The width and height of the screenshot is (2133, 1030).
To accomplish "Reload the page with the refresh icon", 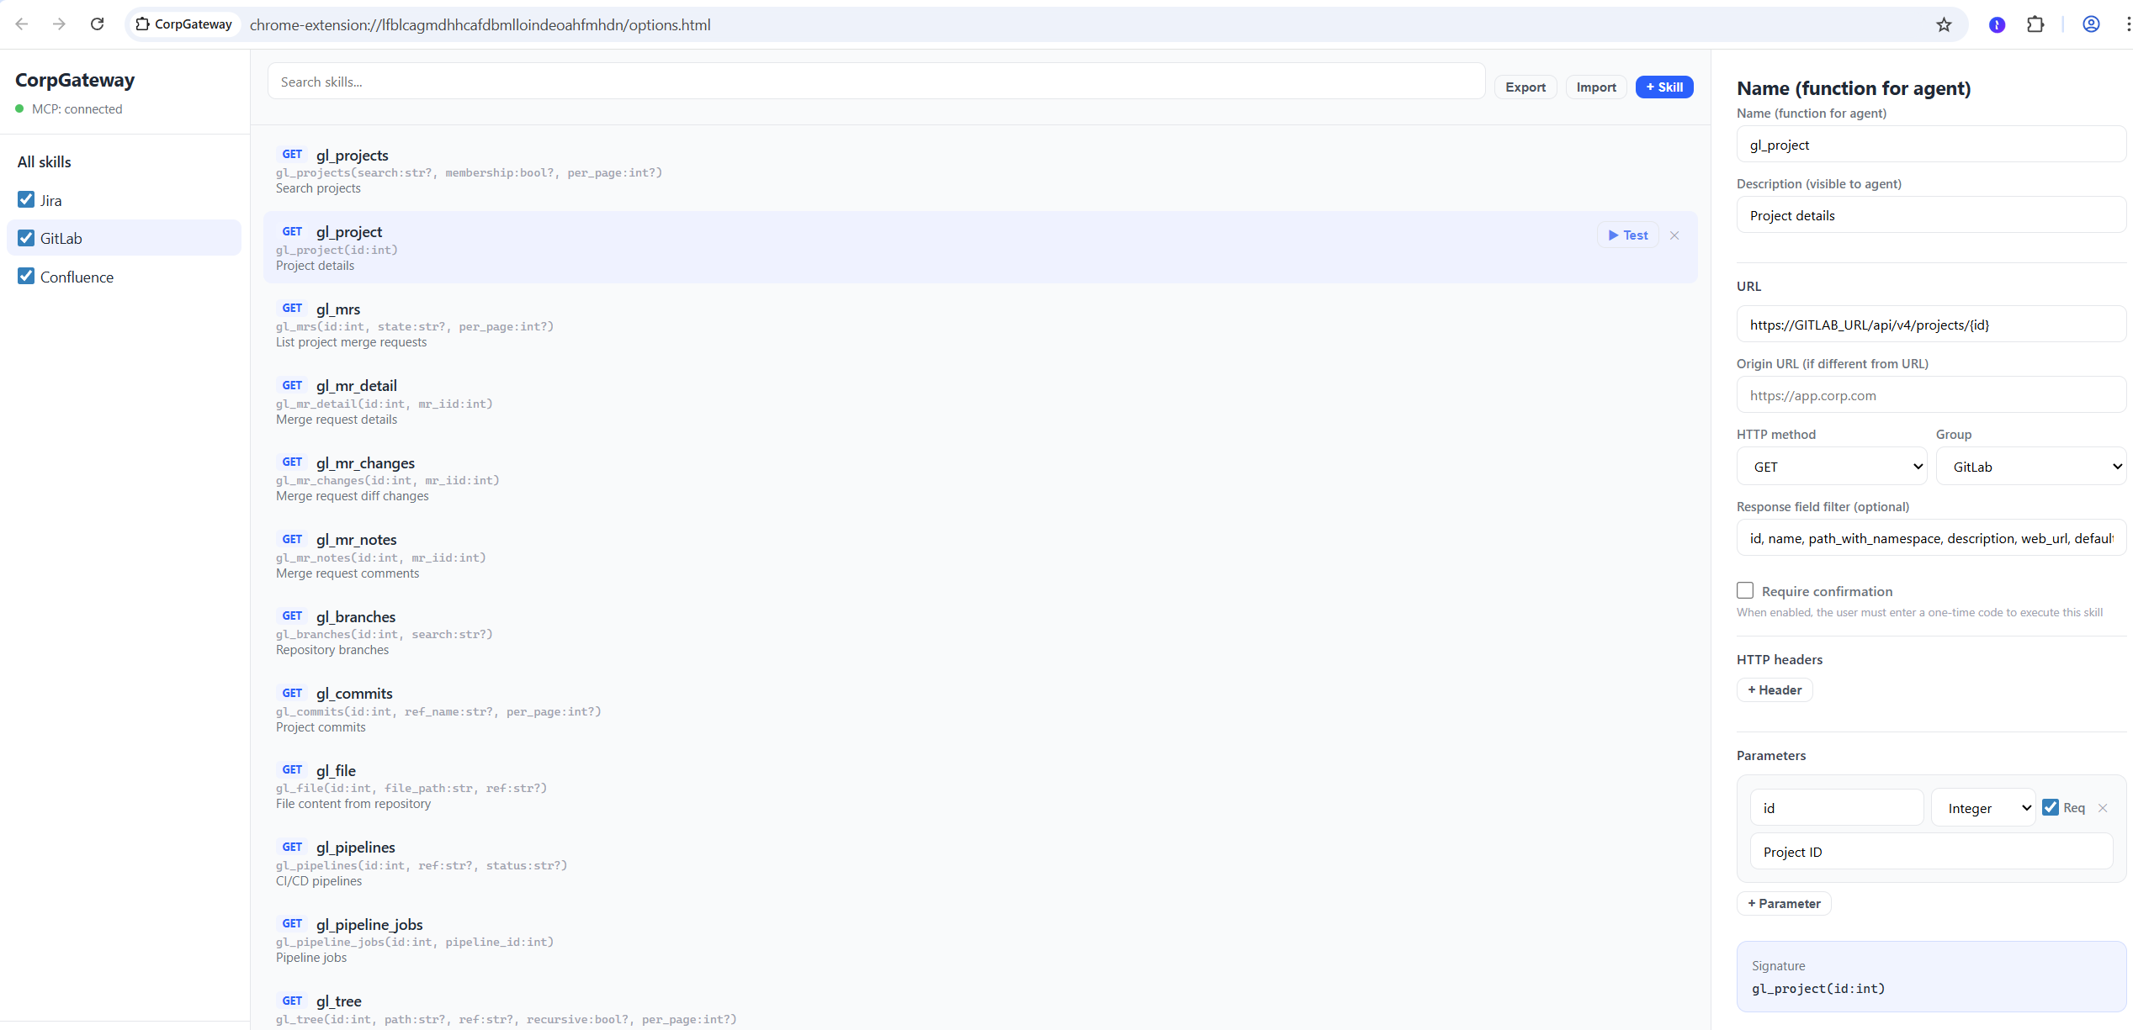I will point(98,24).
